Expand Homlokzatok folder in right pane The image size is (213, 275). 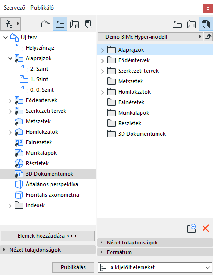103,92
